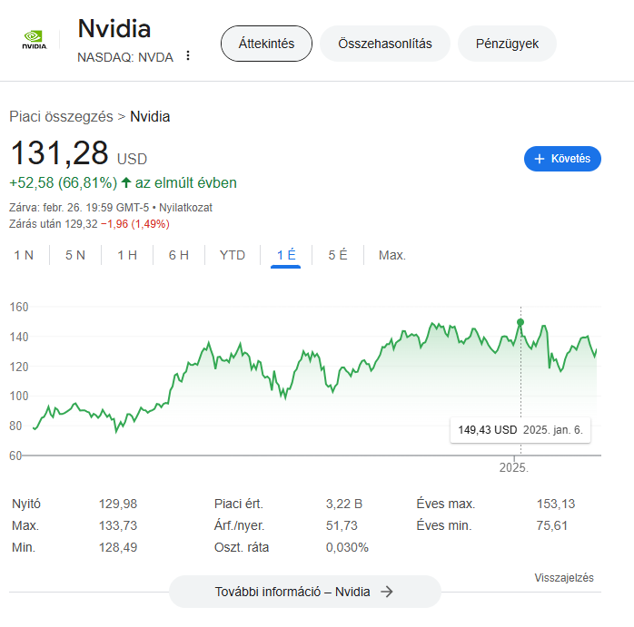Click the arrow icon in További információ
This screenshot has width=634, height=627.
(387, 592)
